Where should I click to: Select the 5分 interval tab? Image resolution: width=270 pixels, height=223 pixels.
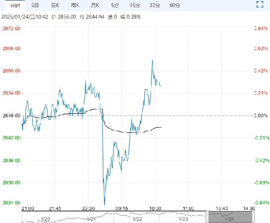coord(115,5)
